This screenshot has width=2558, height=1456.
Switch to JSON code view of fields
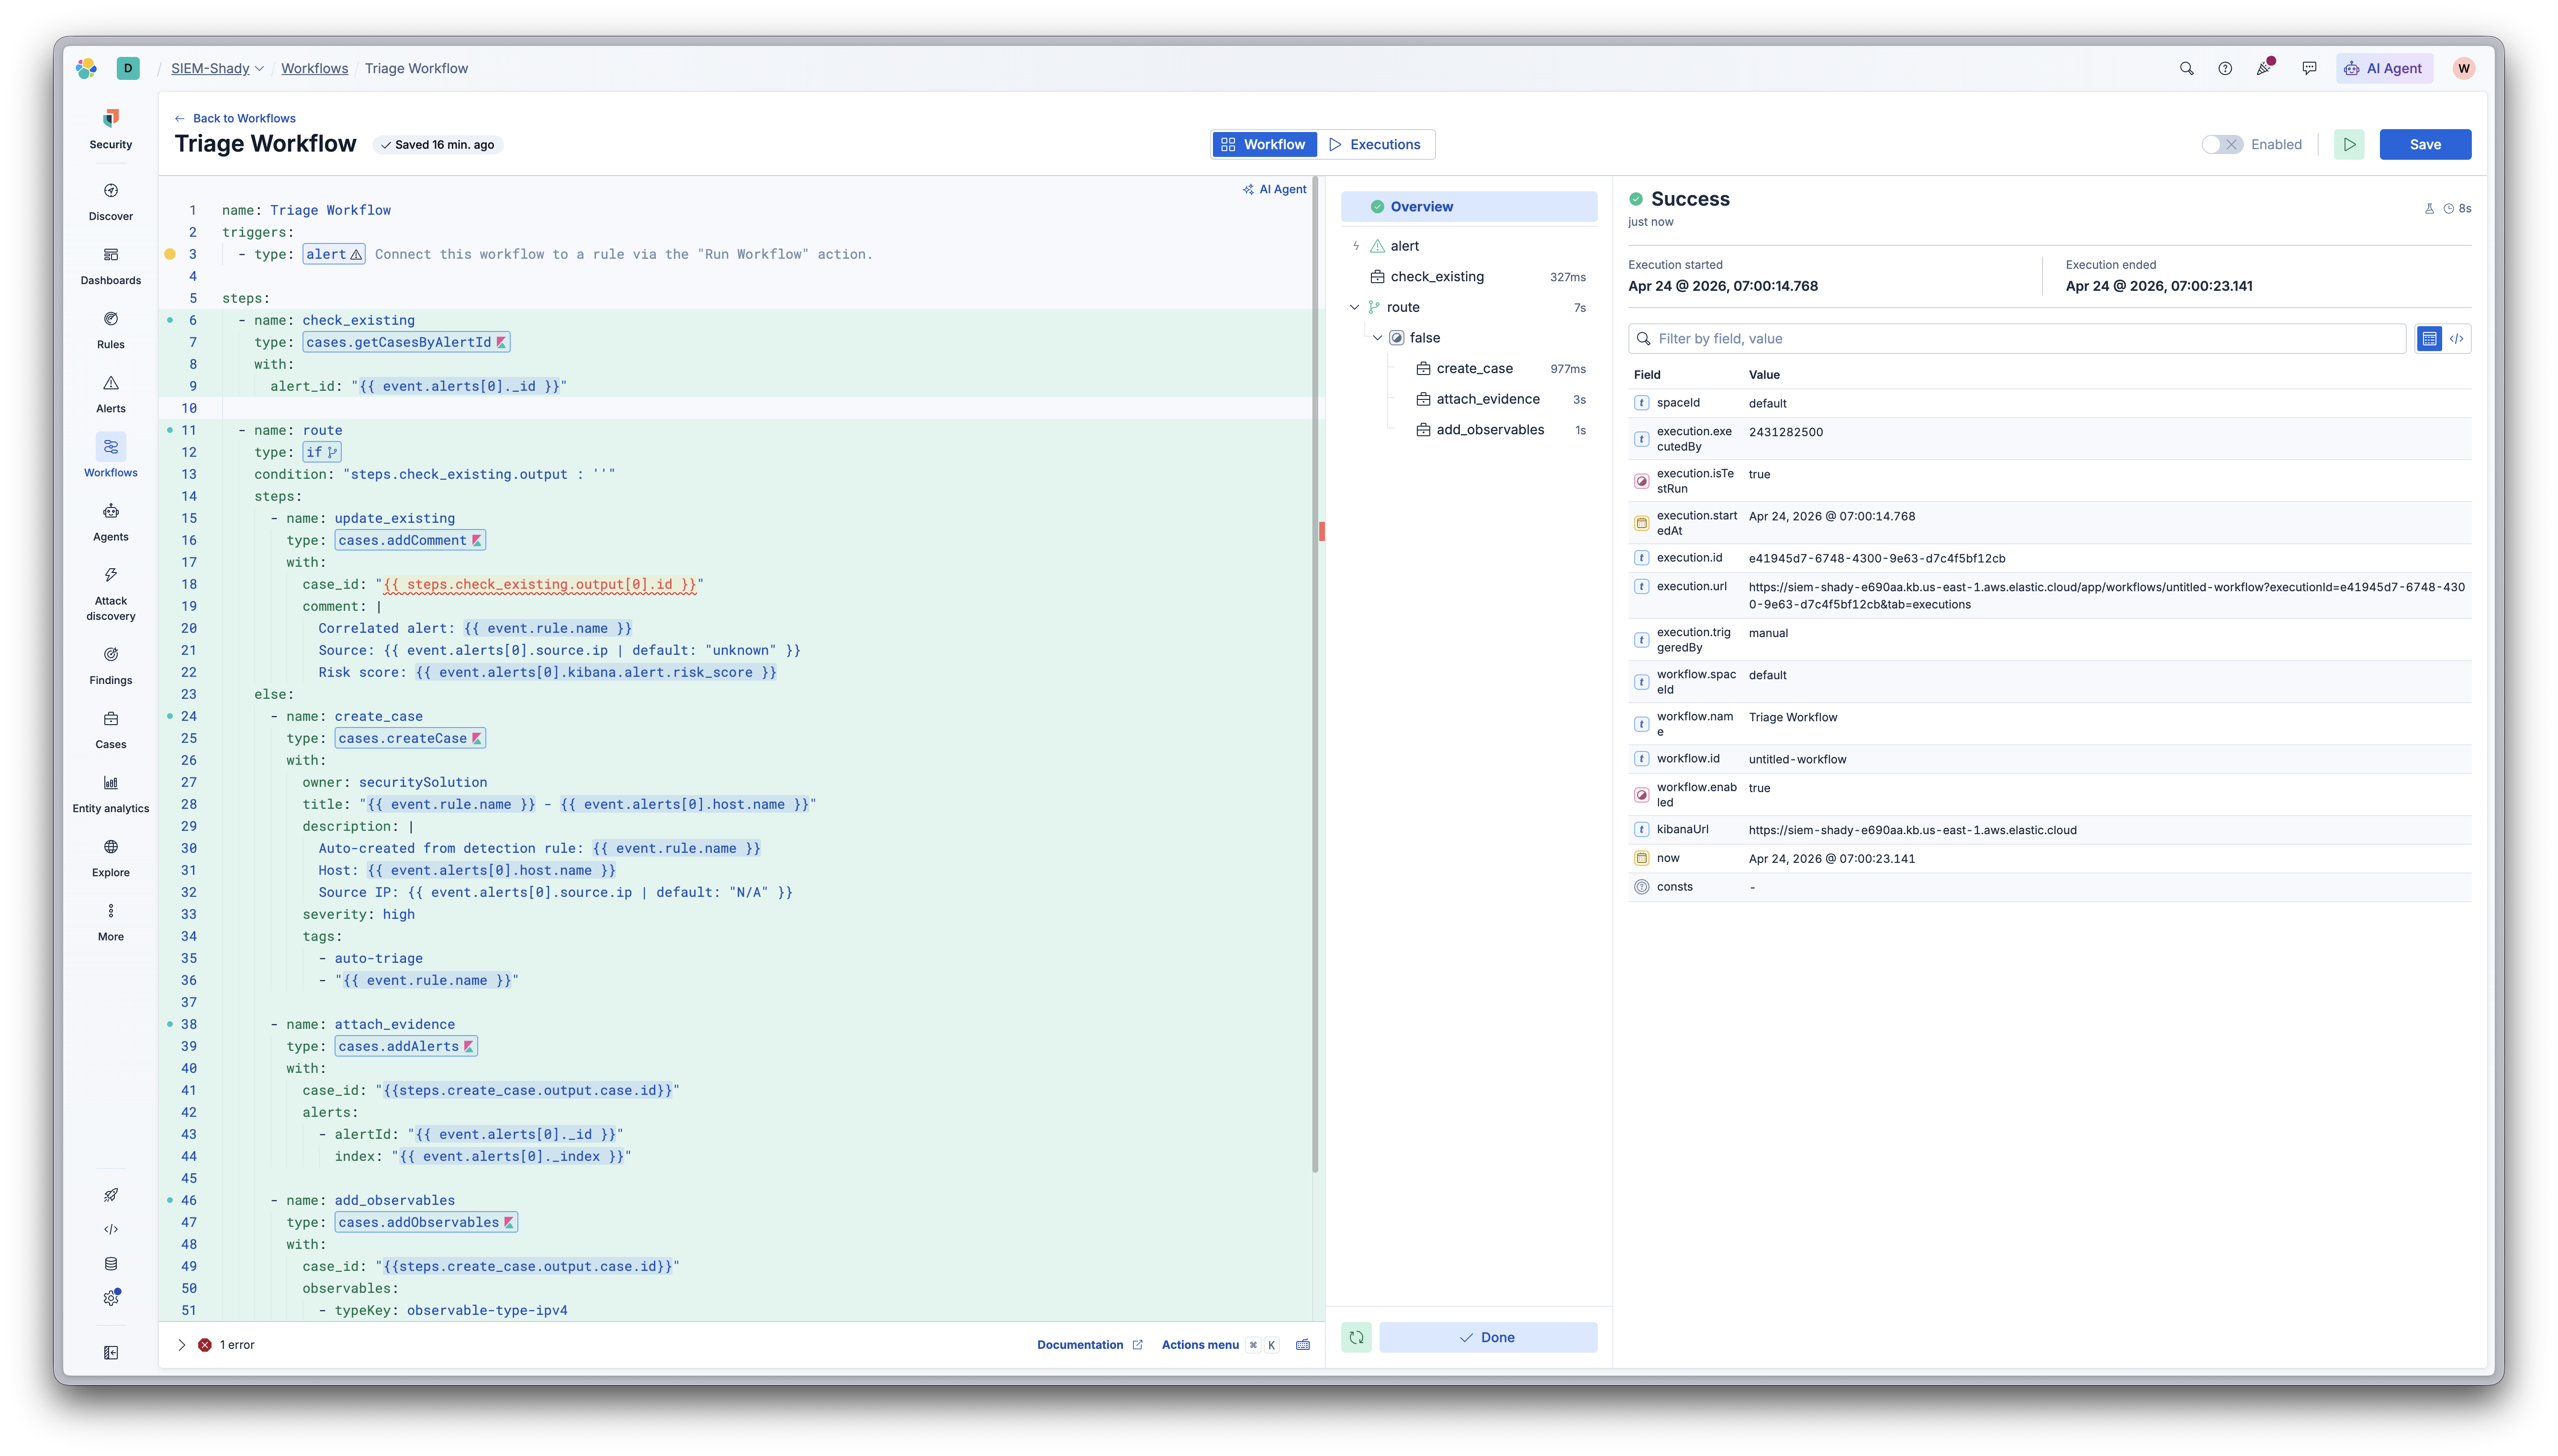(2456, 339)
